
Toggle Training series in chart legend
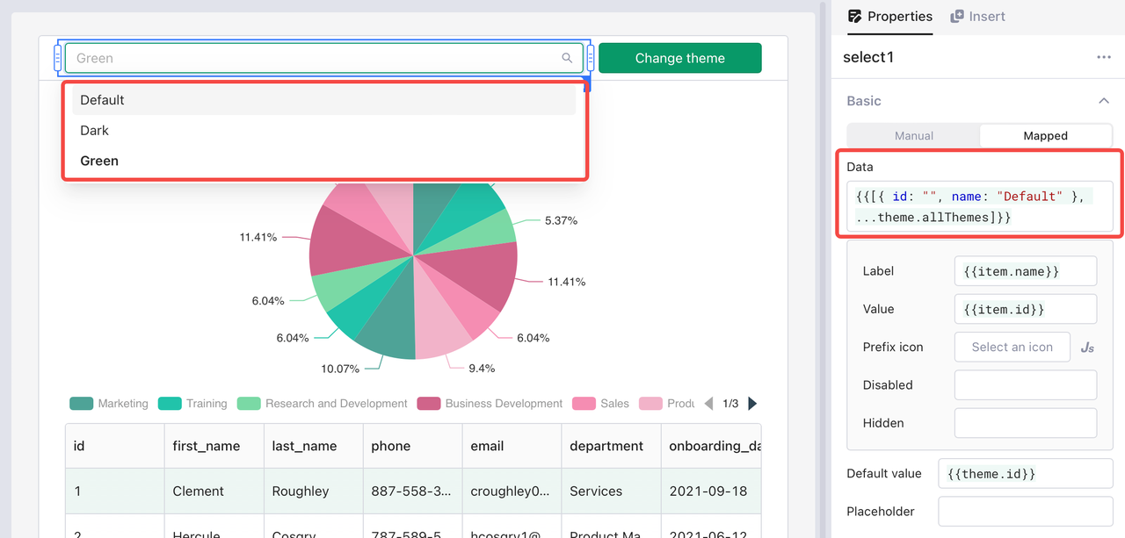192,404
